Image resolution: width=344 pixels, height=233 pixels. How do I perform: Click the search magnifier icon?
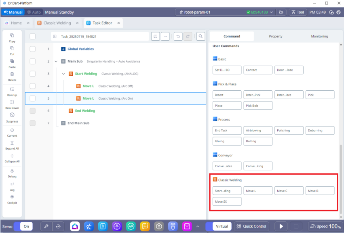pos(200,36)
